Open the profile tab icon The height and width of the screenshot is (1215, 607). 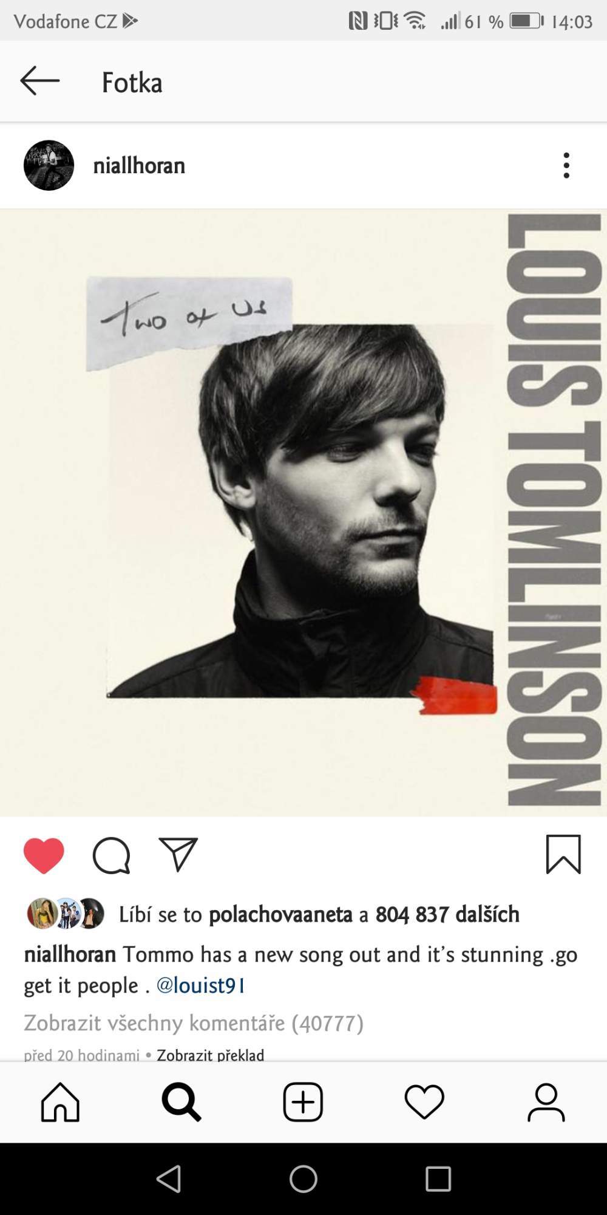(546, 1102)
